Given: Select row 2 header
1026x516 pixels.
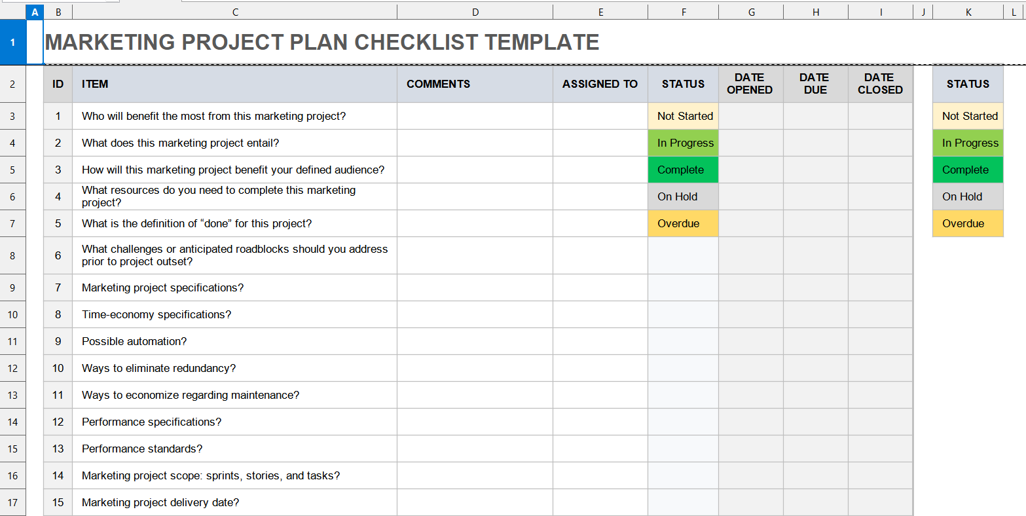Looking at the screenshot, I should [12, 84].
